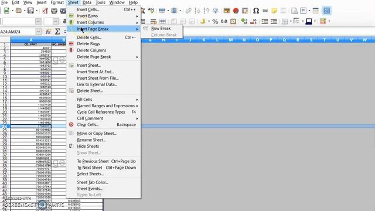The width and height of the screenshot is (375, 211).
Task: Click the Format as Number 0.0 icon
Action: (224, 22)
